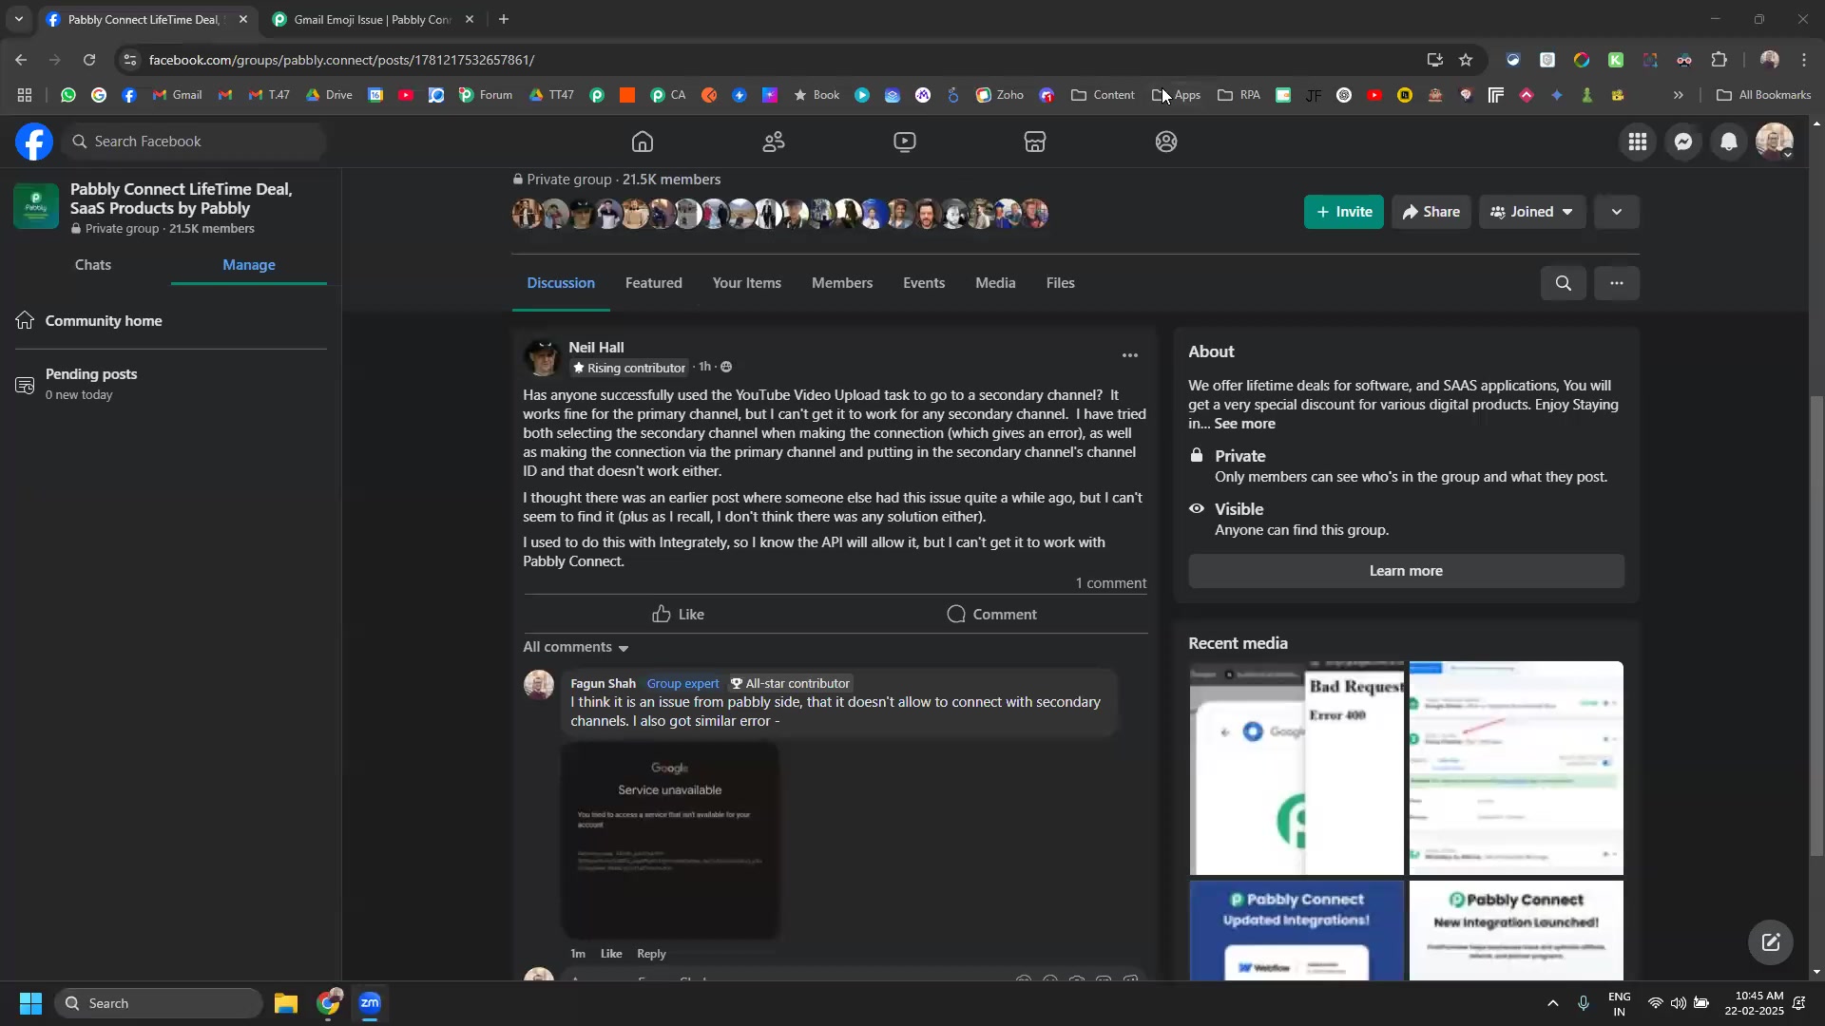The image size is (1825, 1026).
Task: Open the Media tab
Action: coord(995,283)
